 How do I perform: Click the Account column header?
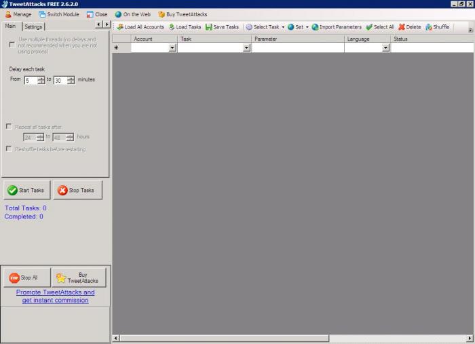tap(154, 39)
